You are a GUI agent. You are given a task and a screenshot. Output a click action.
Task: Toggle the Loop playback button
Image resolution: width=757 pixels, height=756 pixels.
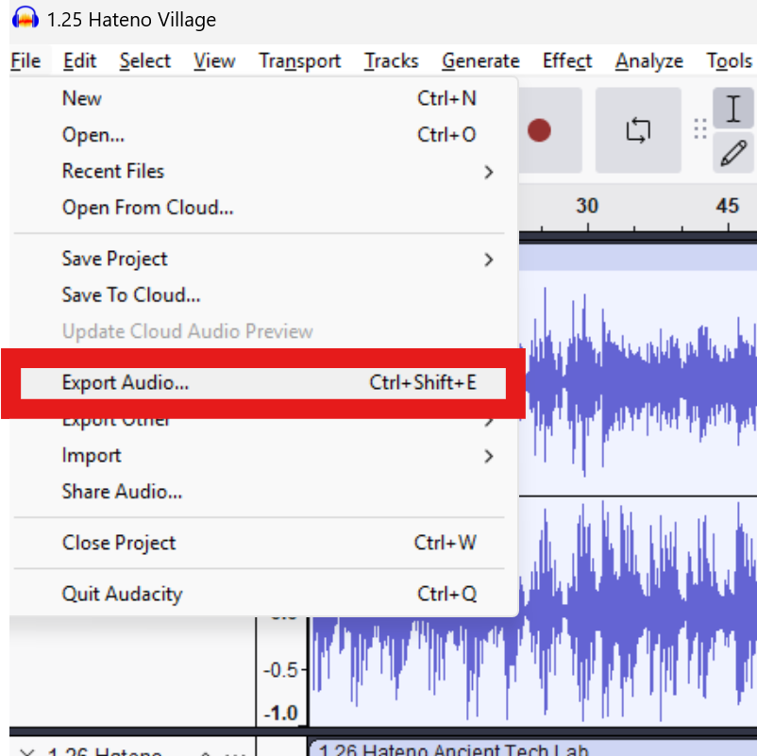point(638,130)
